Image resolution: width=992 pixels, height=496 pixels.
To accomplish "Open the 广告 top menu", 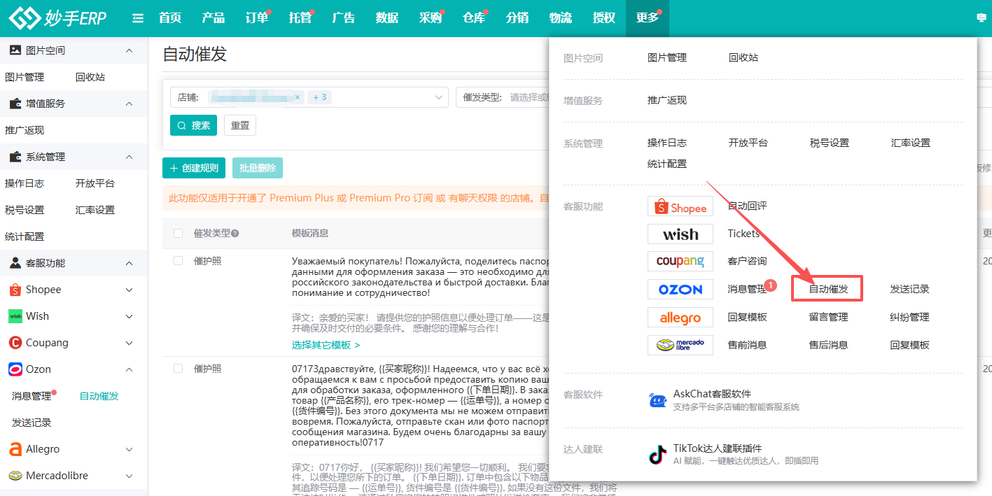I will coord(344,18).
